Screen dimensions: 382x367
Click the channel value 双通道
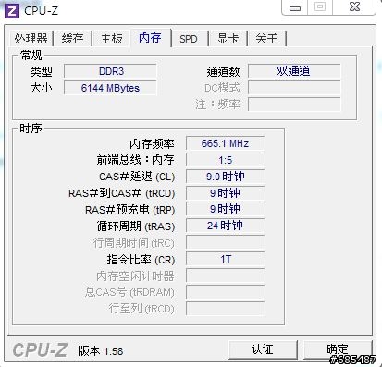click(294, 71)
